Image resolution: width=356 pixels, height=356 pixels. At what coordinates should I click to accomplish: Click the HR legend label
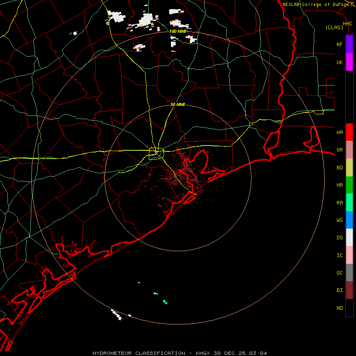coord(339,185)
